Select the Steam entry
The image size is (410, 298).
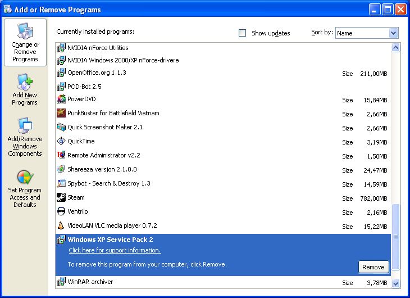pos(223,197)
